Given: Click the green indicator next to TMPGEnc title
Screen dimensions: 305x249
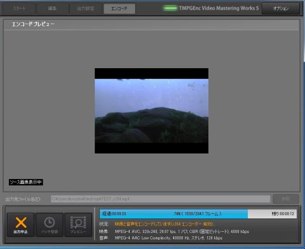Looking at the screenshot, I should 170,8.
